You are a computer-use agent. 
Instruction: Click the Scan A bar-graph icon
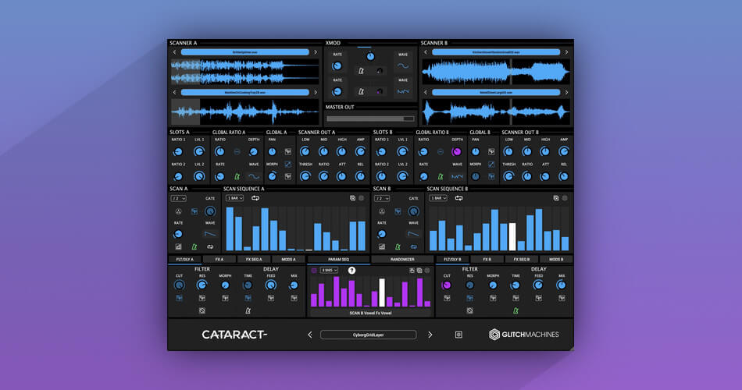pos(178,246)
